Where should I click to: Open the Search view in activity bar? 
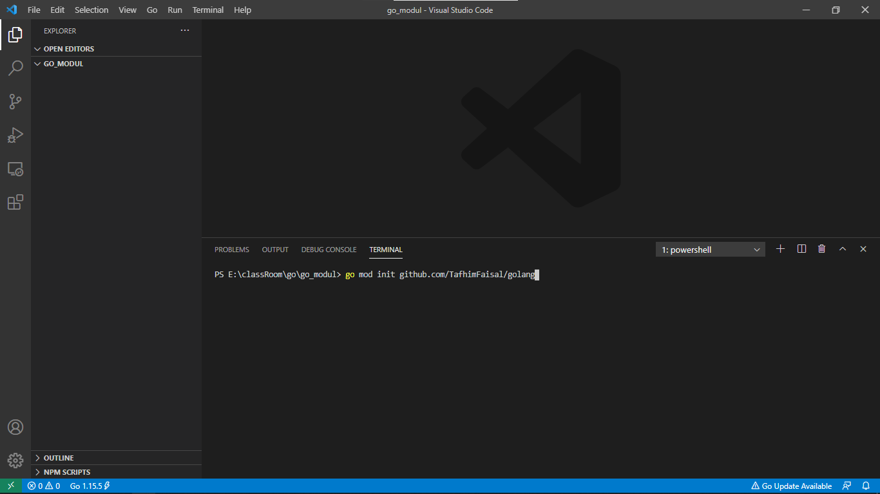tap(15, 68)
